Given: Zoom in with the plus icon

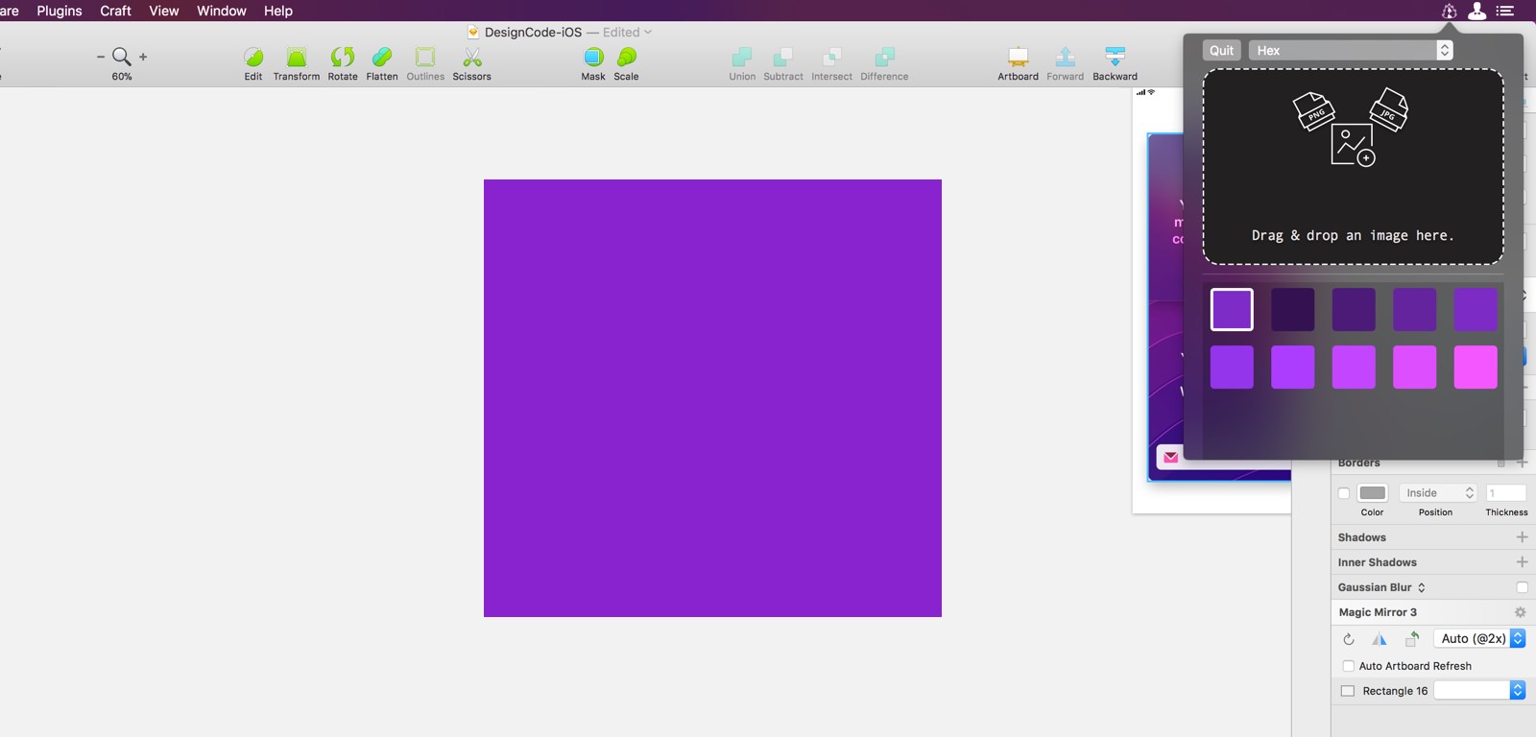Looking at the screenshot, I should tap(143, 57).
